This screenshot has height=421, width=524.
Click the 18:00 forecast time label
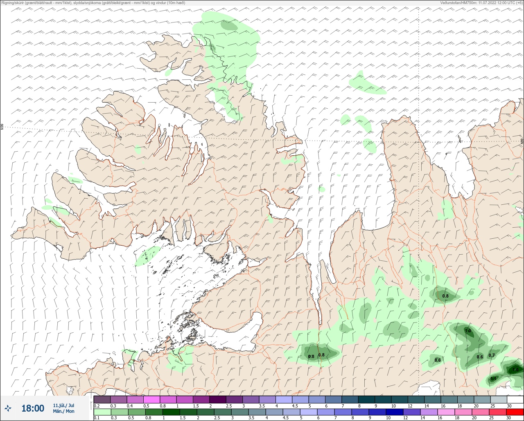pyautogui.click(x=33, y=408)
